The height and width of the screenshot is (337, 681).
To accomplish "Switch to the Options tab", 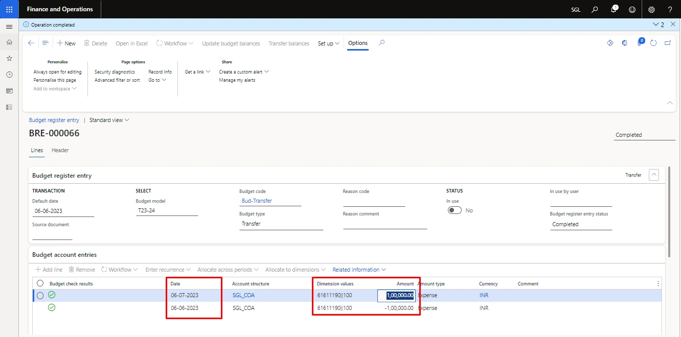I will [x=358, y=43].
